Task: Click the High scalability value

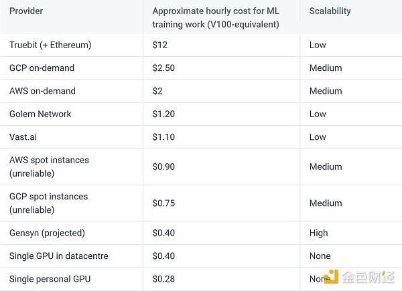Action: [x=318, y=233]
